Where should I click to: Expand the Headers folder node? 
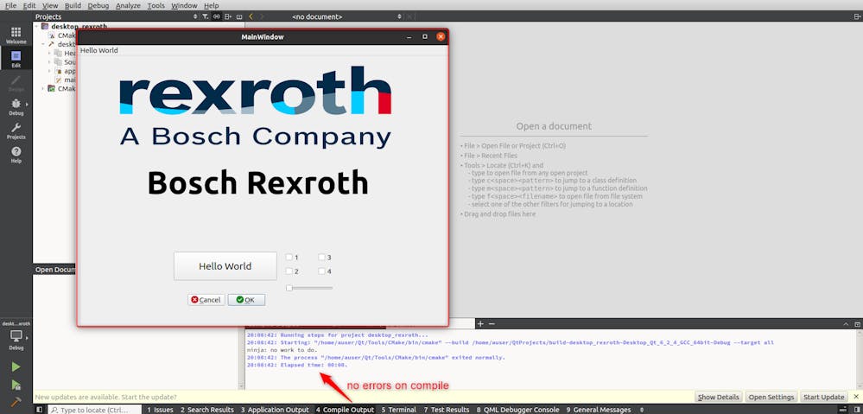(49, 54)
